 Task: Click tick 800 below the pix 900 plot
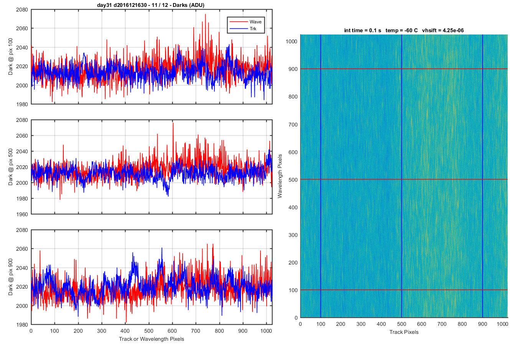point(219,331)
